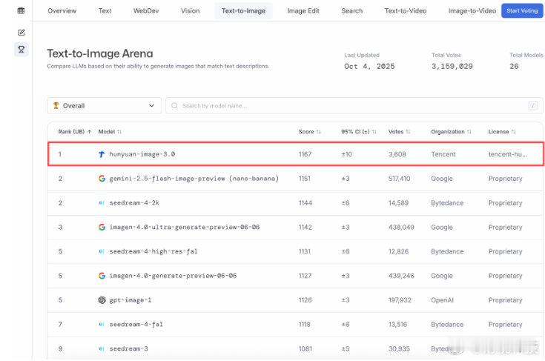Open the imagen-4.0-ultra-generate-preview-06-06 model link
The height and width of the screenshot is (361, 545).
coord(184,228)
